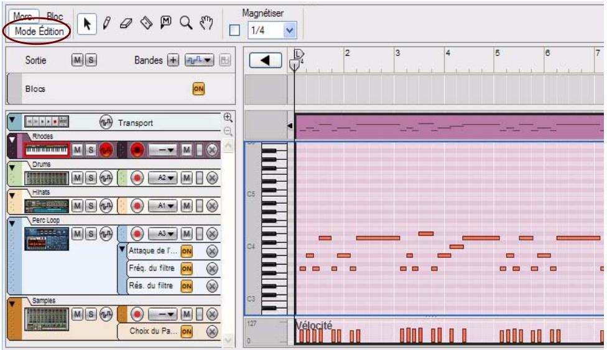This screenshot has width=607, height=350.
Task: Open the 1/4 snap value dropdown
Action: (x=290, y=31)
